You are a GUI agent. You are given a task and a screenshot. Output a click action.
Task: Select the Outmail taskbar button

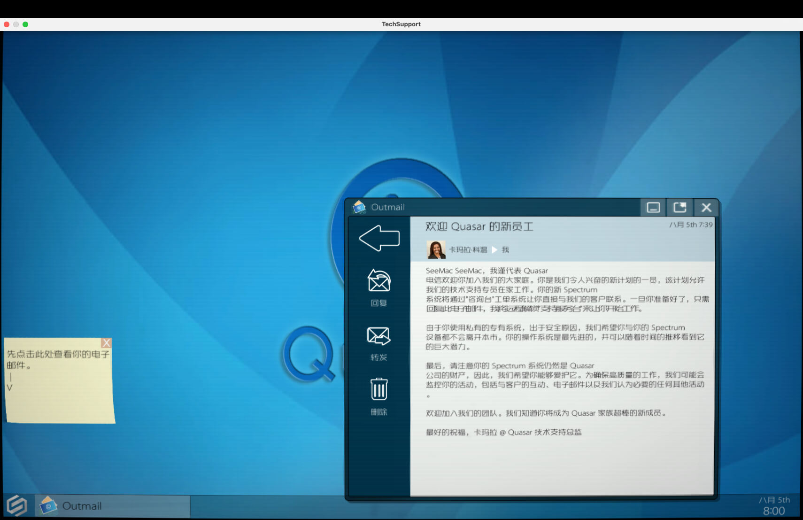pyautogui.click(x=113, y=506)
